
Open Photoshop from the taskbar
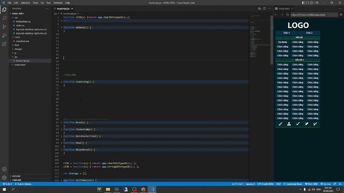click(117, 189)
